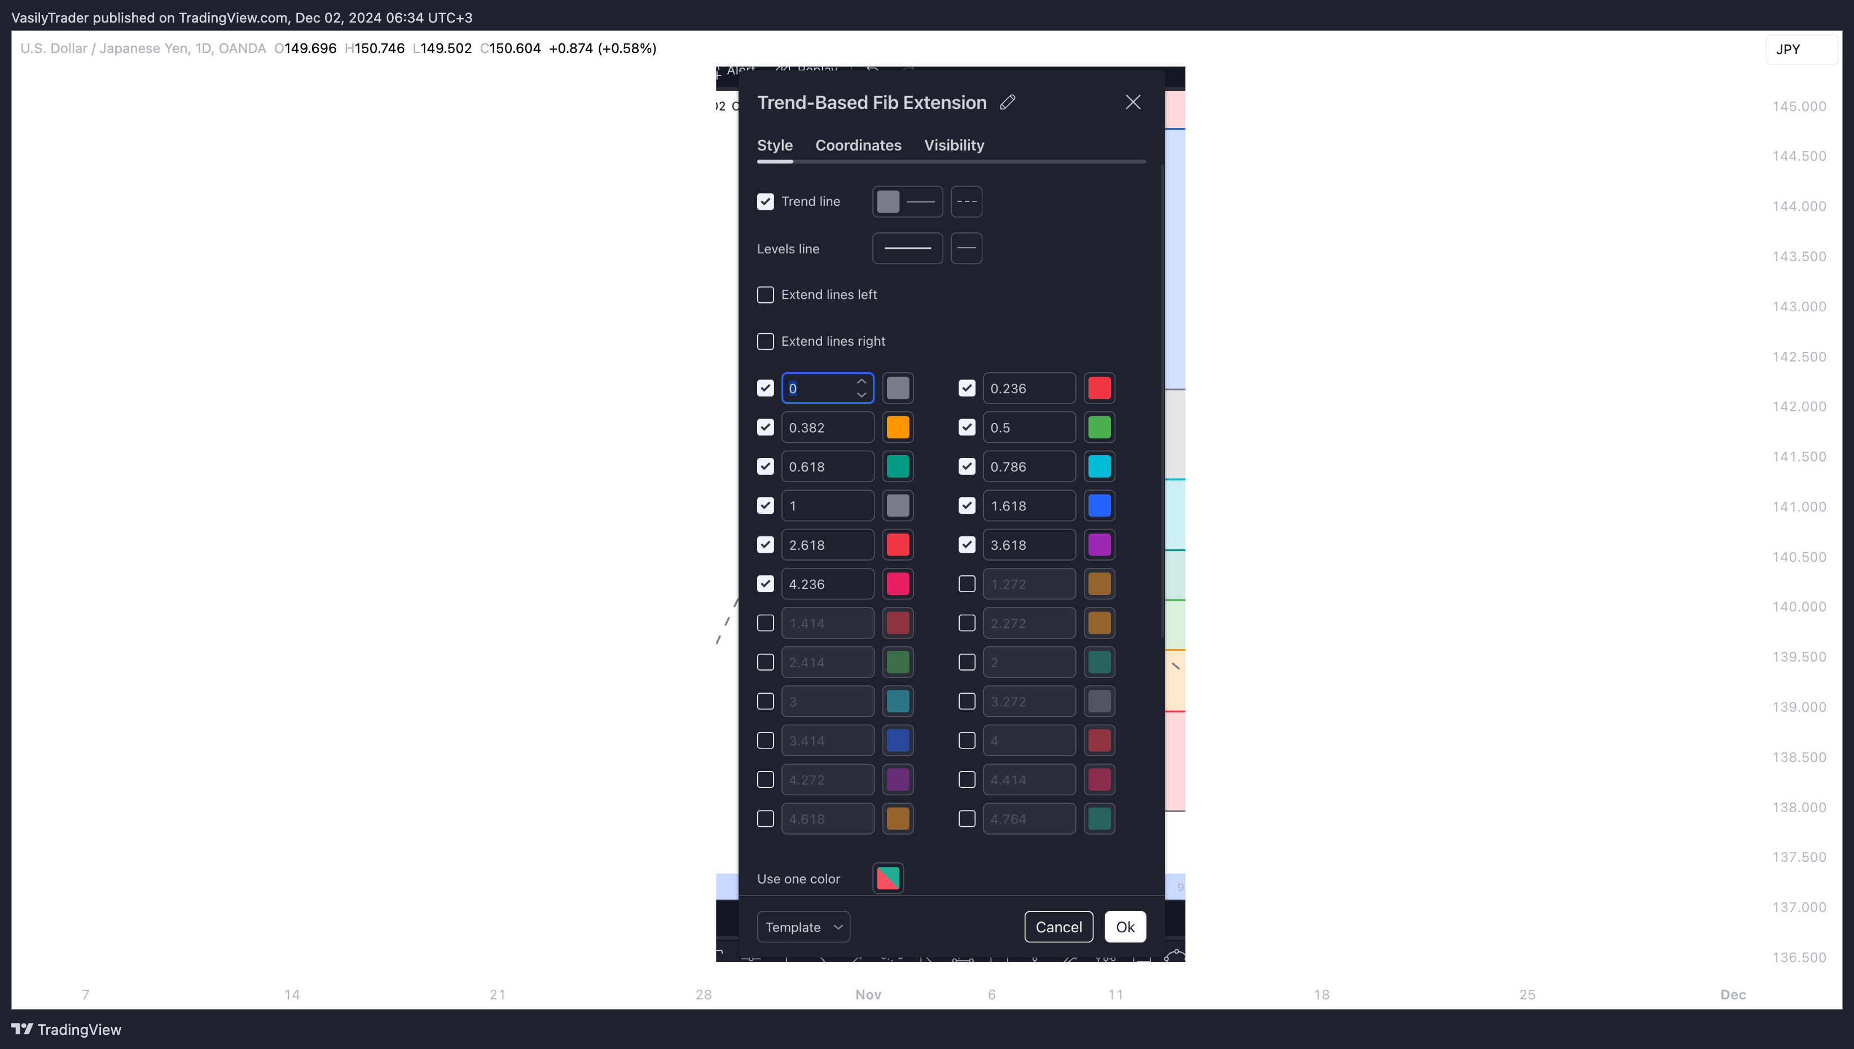
Task: Enable the level 2 checkbox
Action: [x=967, y=662]
